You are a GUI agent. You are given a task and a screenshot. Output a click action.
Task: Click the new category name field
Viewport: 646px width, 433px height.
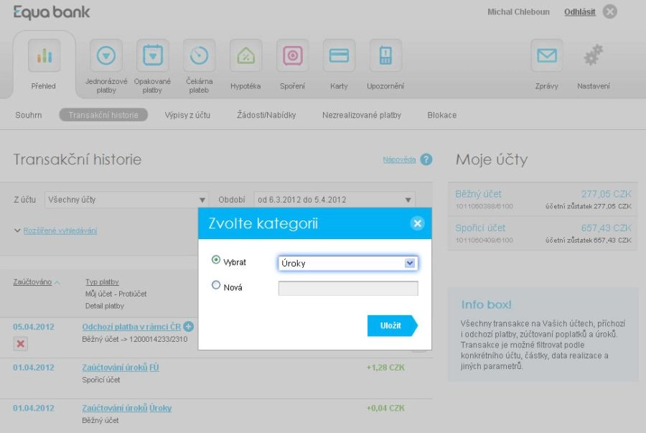[x=348, y=289]
